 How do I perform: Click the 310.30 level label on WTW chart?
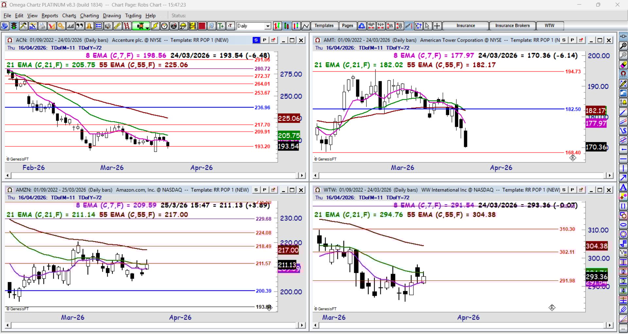click(567, 229)
